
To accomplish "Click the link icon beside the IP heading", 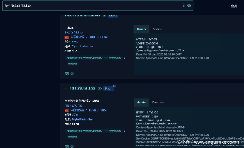I will coord(100,88).
